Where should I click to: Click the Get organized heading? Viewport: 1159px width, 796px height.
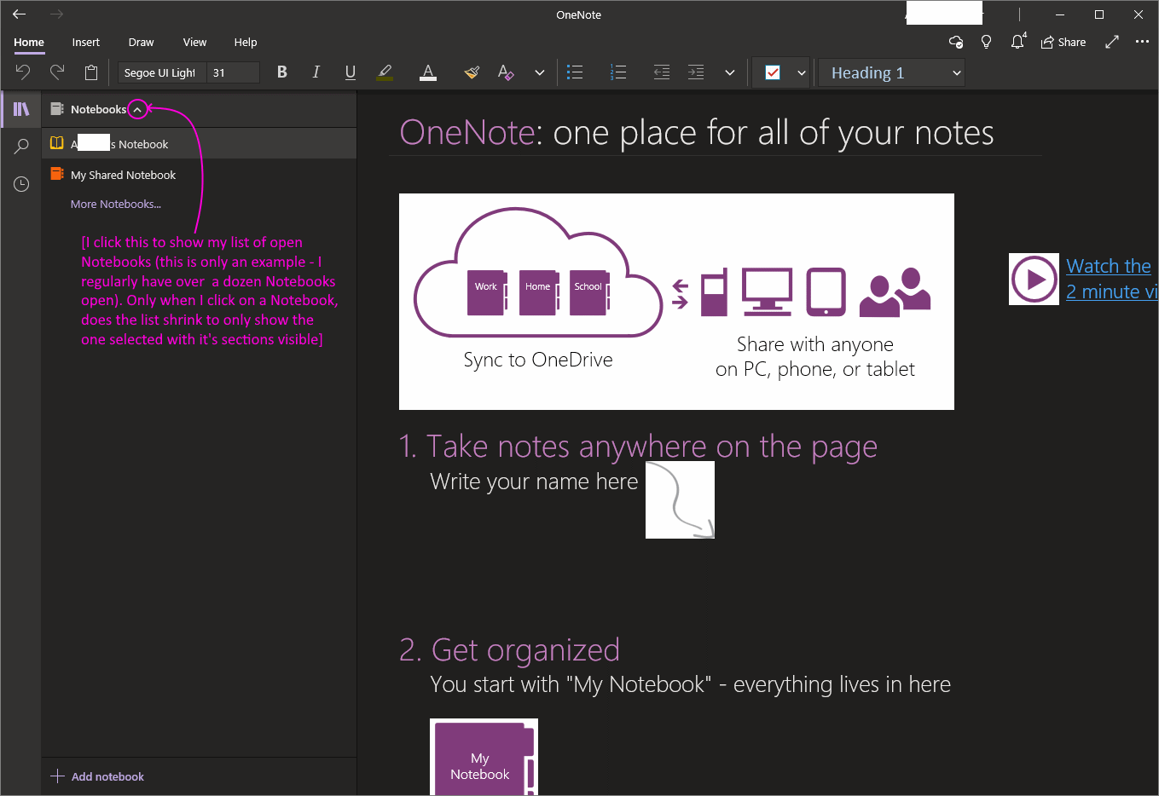pos(509,650)
